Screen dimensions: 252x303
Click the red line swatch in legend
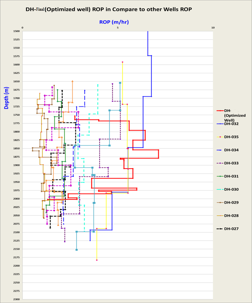220,111
